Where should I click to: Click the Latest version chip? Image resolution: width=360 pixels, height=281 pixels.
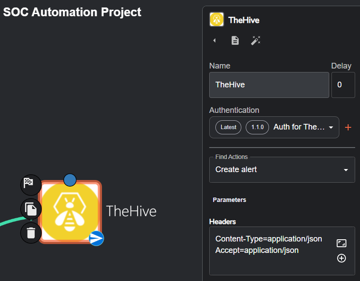pos(228,127)
